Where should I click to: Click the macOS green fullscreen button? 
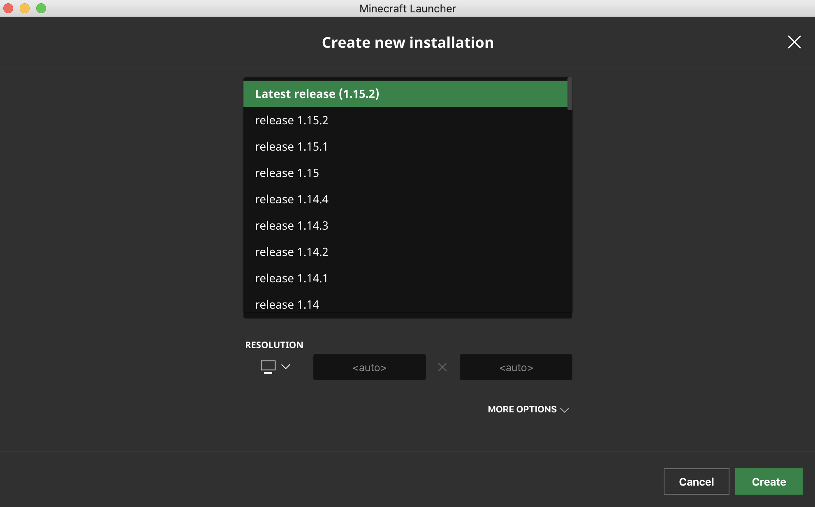41,8
